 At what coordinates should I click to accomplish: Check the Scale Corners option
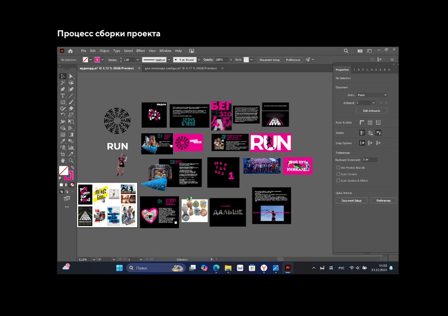(338, 174)
